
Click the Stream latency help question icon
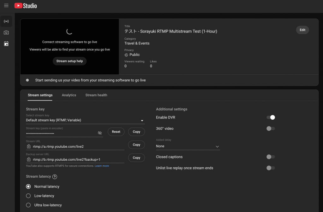tap(55, 177)
